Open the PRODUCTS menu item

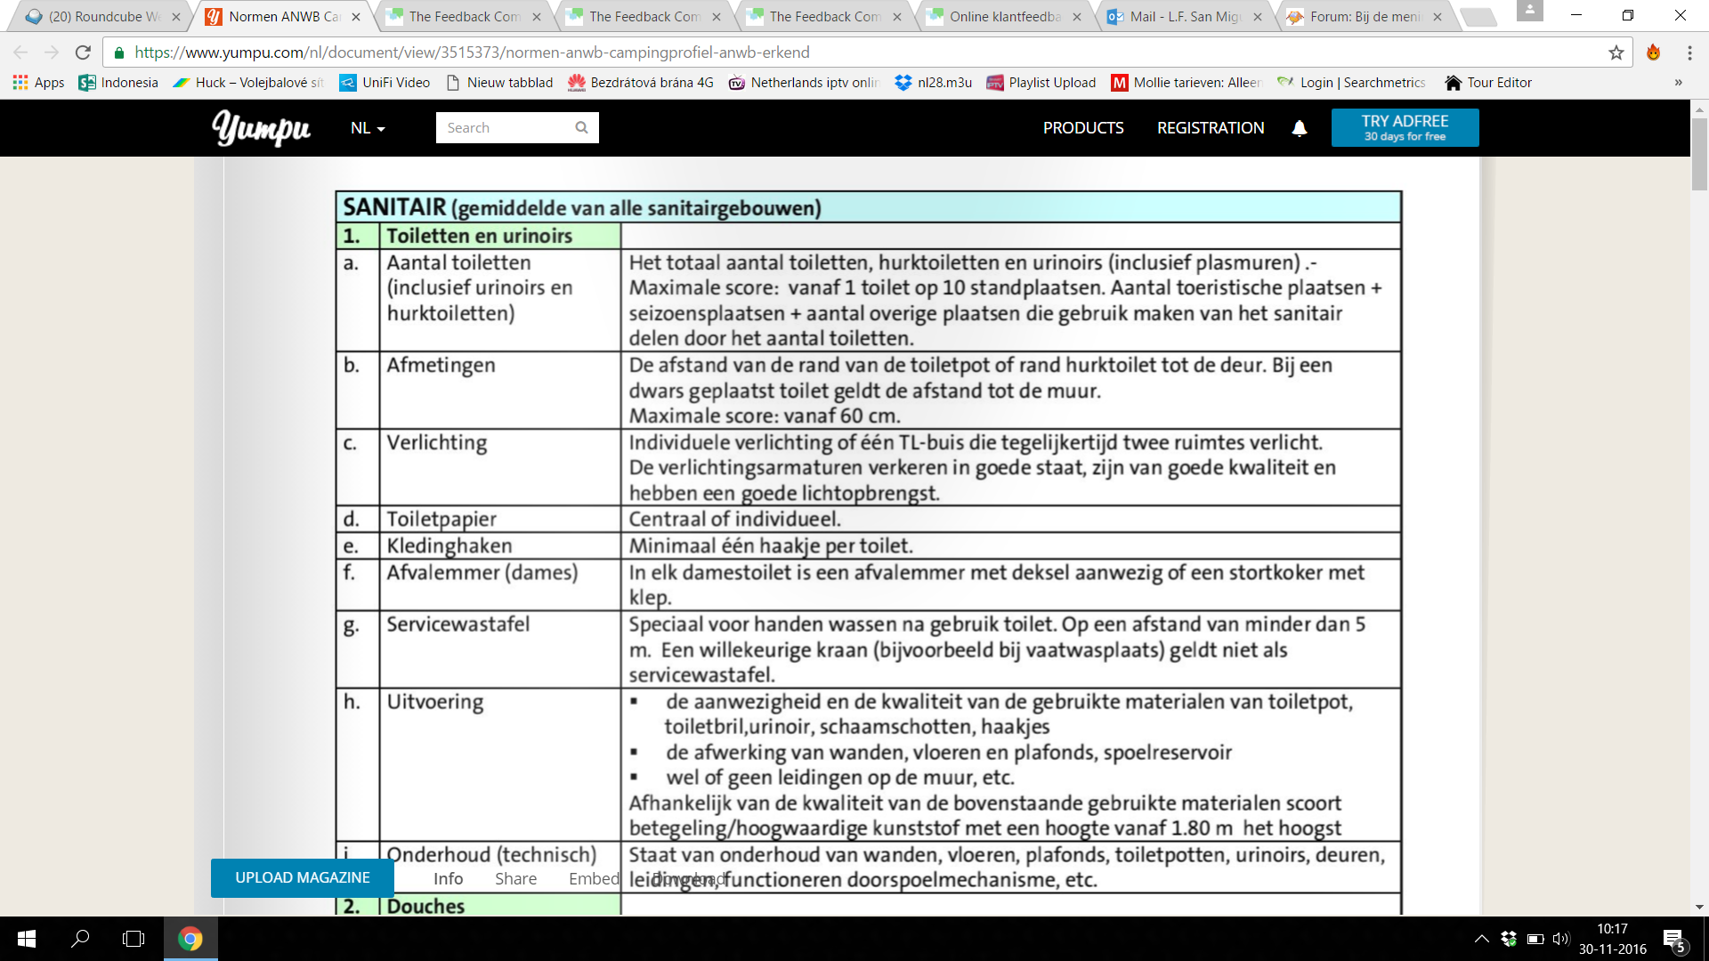coord(1082,128)
